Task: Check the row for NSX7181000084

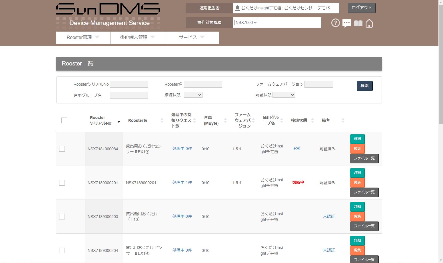Action: (x=62, y=149)
